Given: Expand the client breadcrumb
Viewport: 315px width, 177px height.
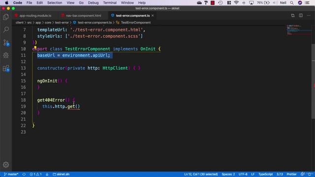Looking at the screenshot, I should pyautogui.click(x=20, y=23).
